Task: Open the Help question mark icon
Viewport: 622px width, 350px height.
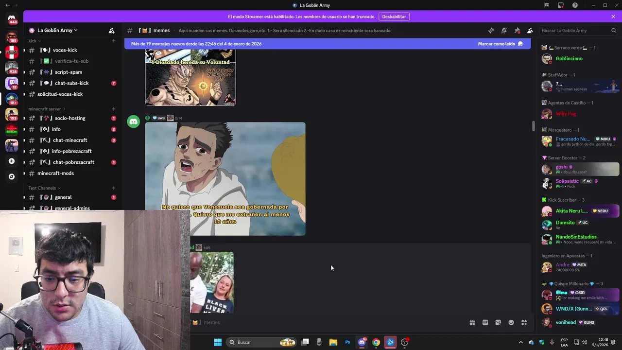Action: [575, 5]
